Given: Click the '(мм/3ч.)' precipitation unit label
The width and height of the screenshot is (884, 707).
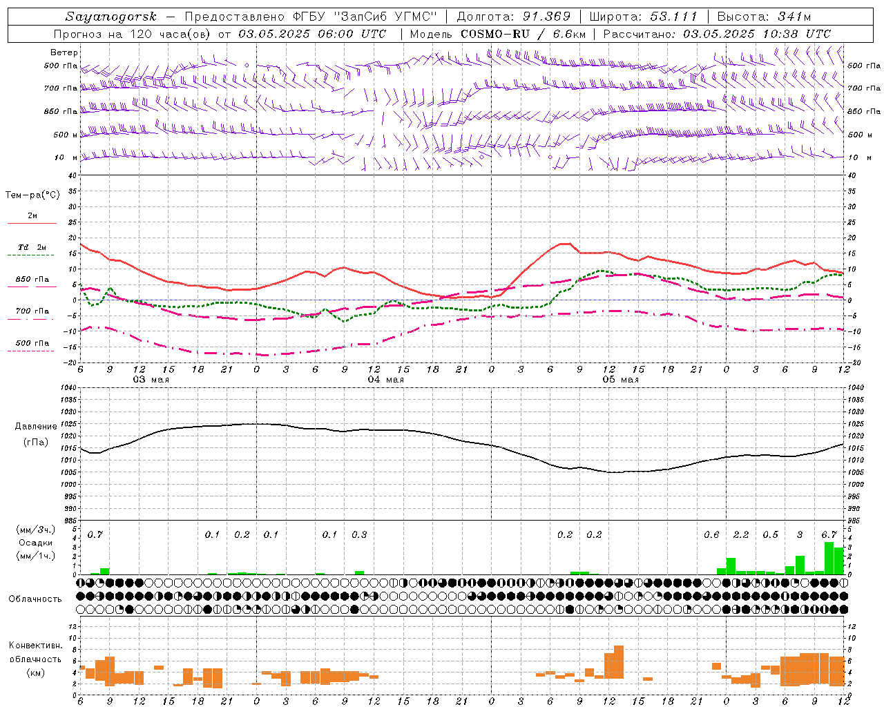Looking at the screenshot, I should (x=35, y=530).
